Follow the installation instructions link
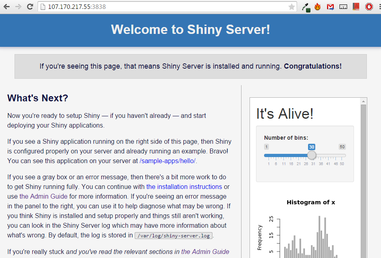 point(184,187)
